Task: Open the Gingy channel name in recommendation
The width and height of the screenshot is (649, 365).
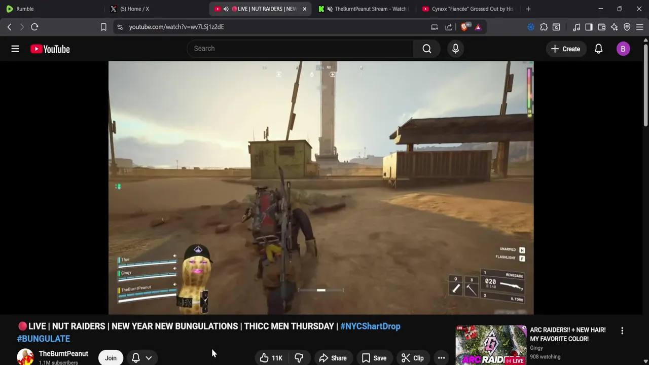Action: coord(536,348)
